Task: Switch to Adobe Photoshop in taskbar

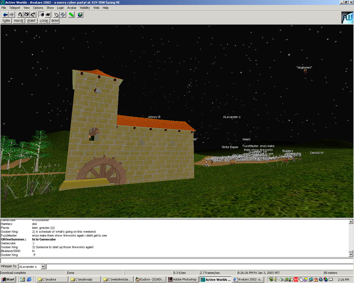Action: [x=183, y=279]
